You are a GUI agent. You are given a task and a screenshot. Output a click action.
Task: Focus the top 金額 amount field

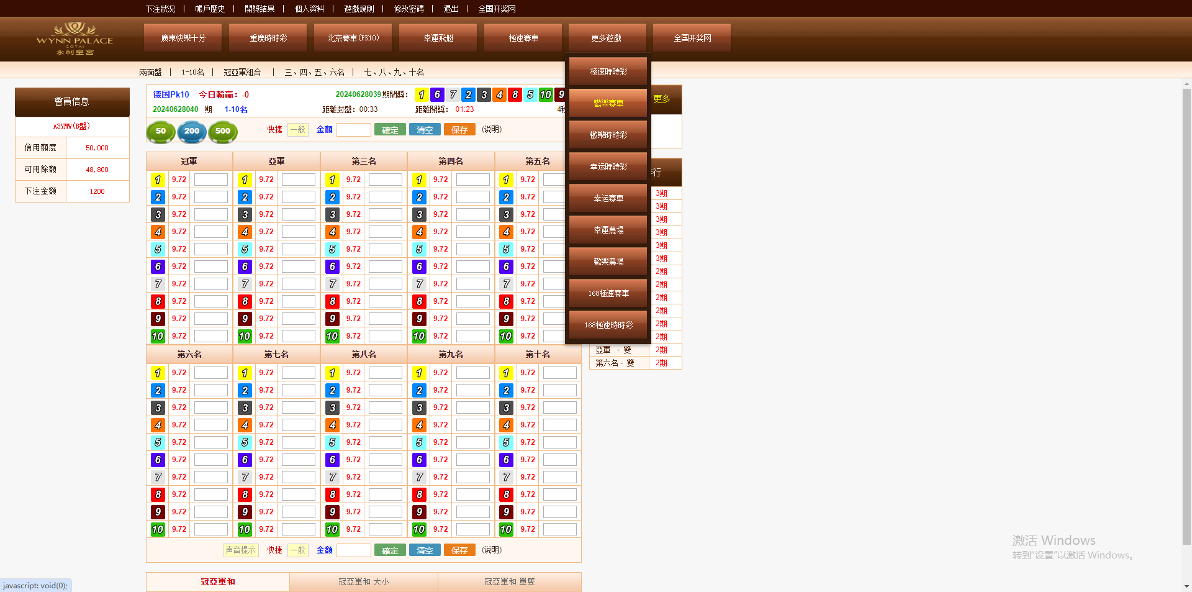tap(353, 130)
